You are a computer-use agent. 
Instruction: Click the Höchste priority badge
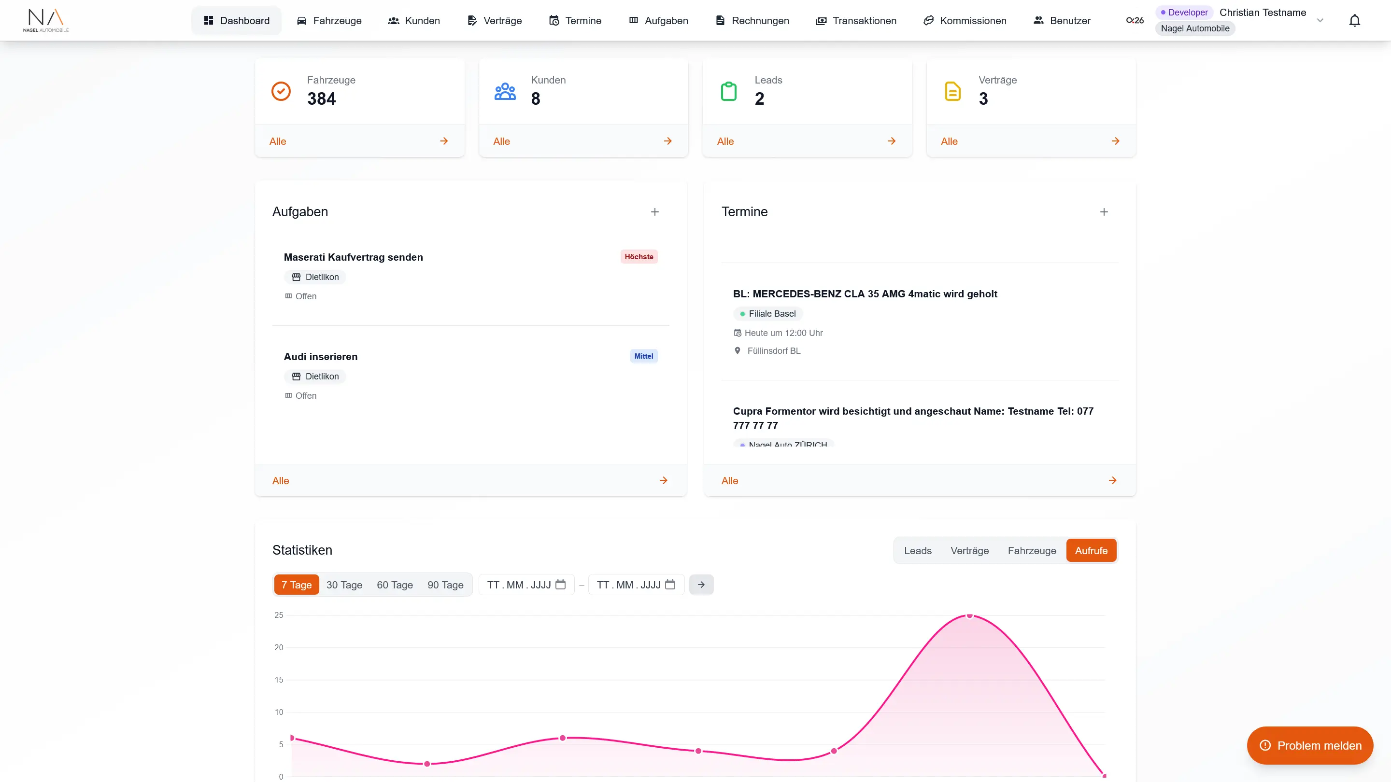click(639, 256)
